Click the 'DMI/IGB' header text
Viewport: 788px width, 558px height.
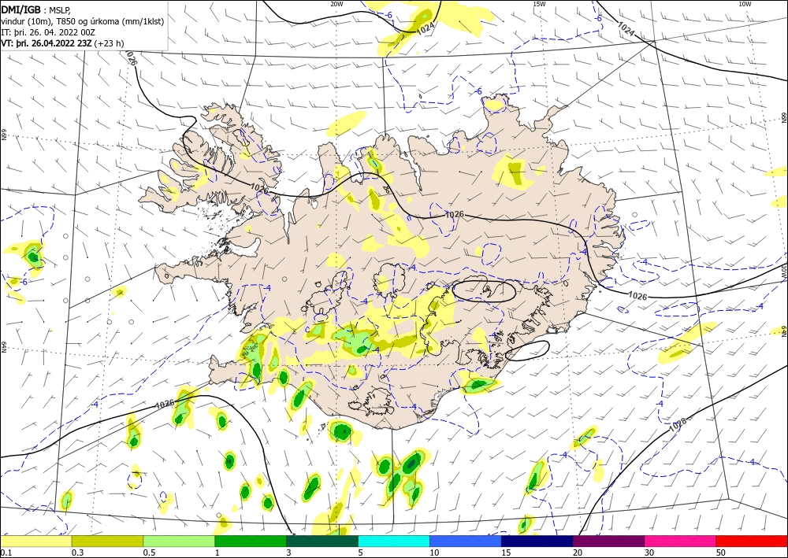[x=21, y=9]
